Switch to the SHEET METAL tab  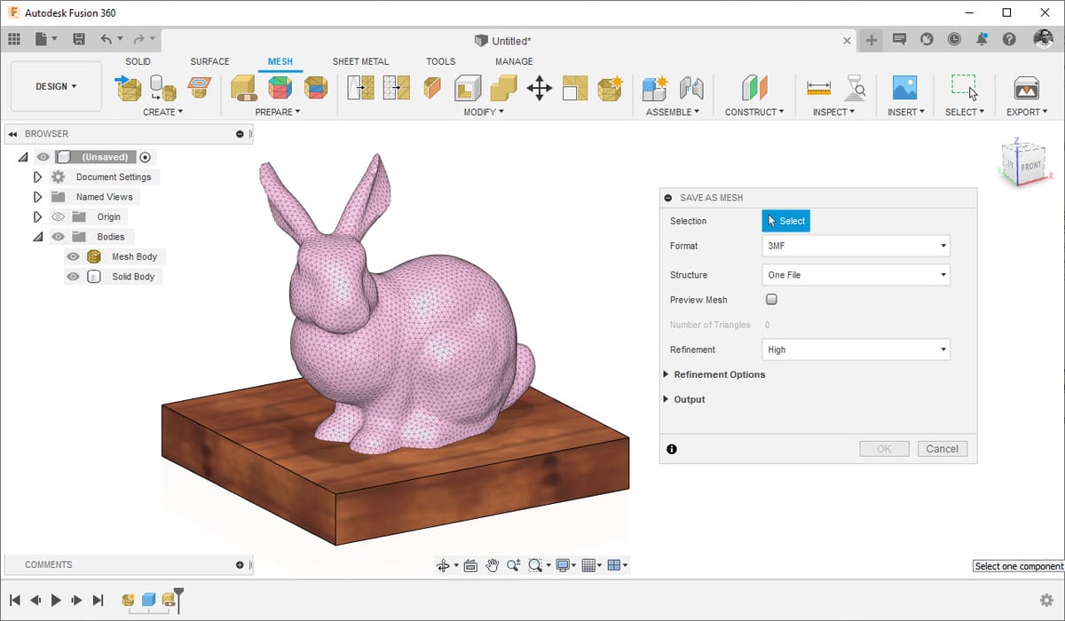click(360, 61)
